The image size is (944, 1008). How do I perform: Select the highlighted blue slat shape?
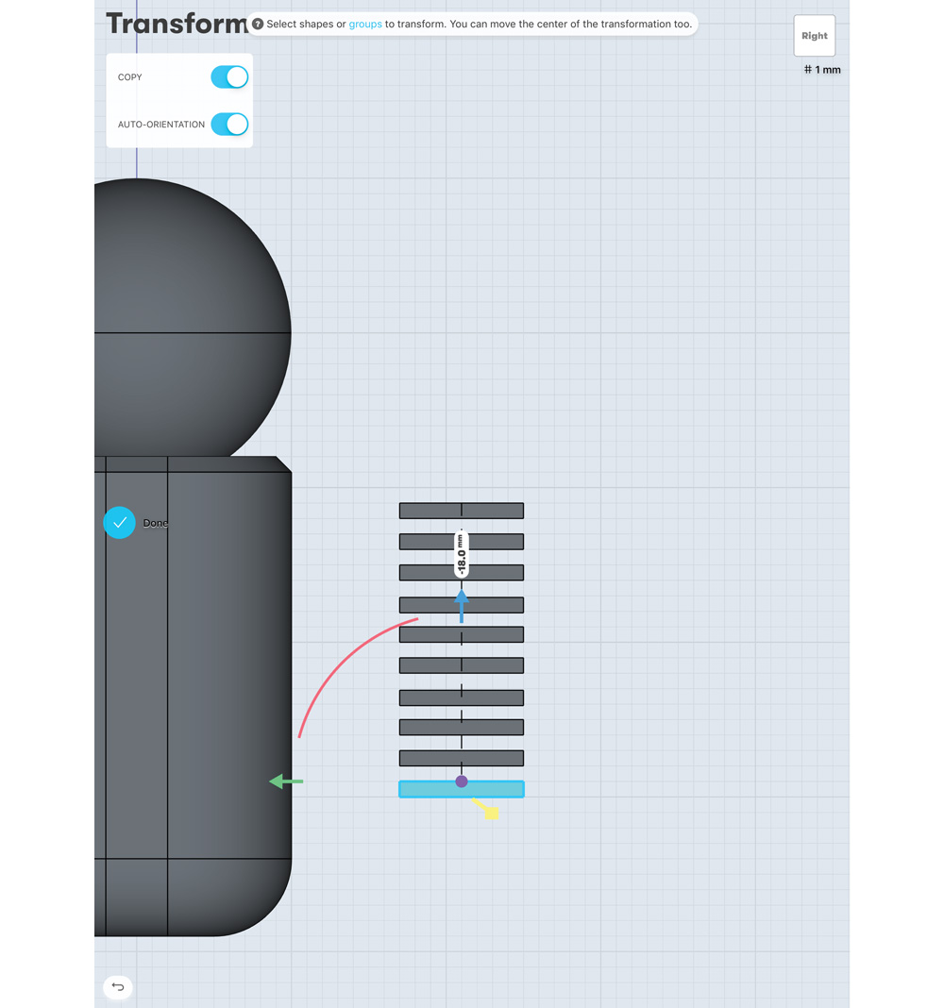coord(461,789)
